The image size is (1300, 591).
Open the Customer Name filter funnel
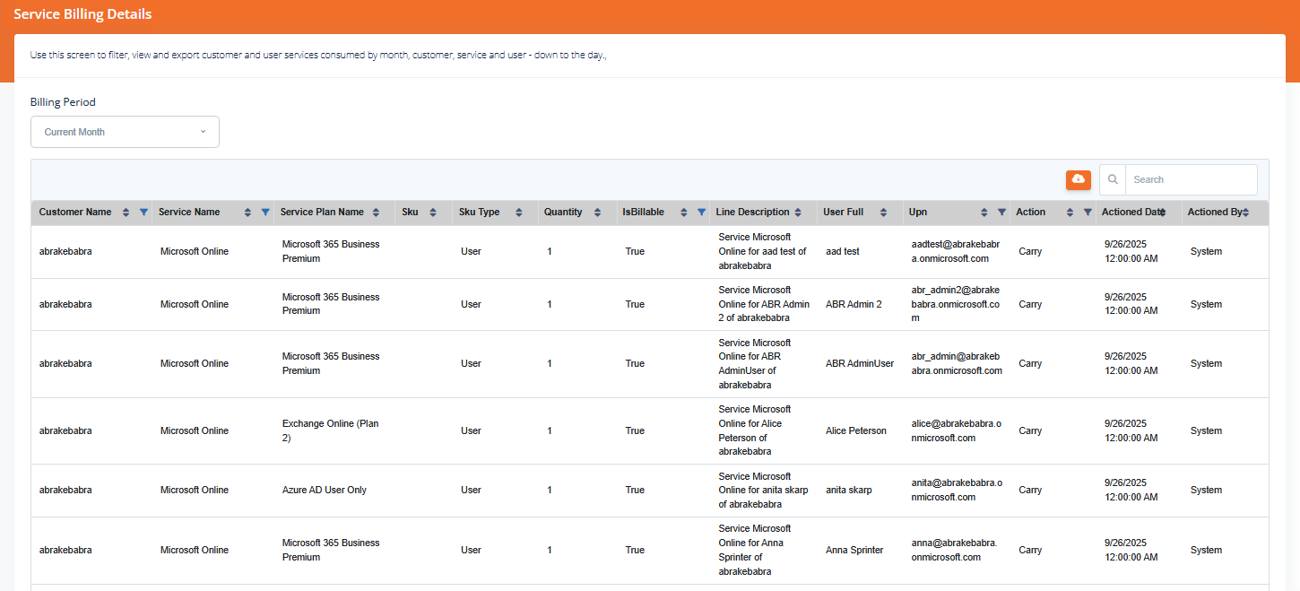[x=143, y=212]
